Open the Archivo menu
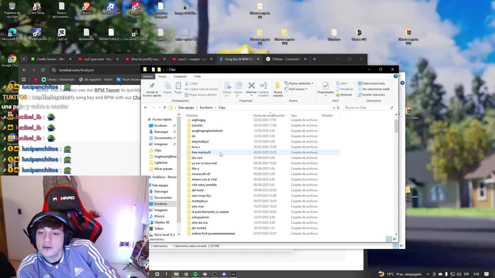The image size is (495, 278). 148,76
